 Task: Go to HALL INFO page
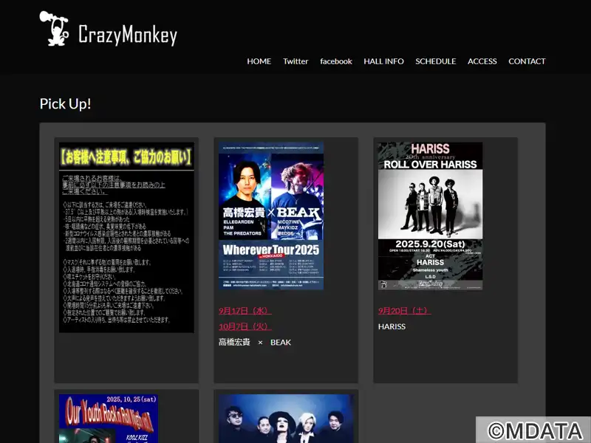(x=383, y=61)
